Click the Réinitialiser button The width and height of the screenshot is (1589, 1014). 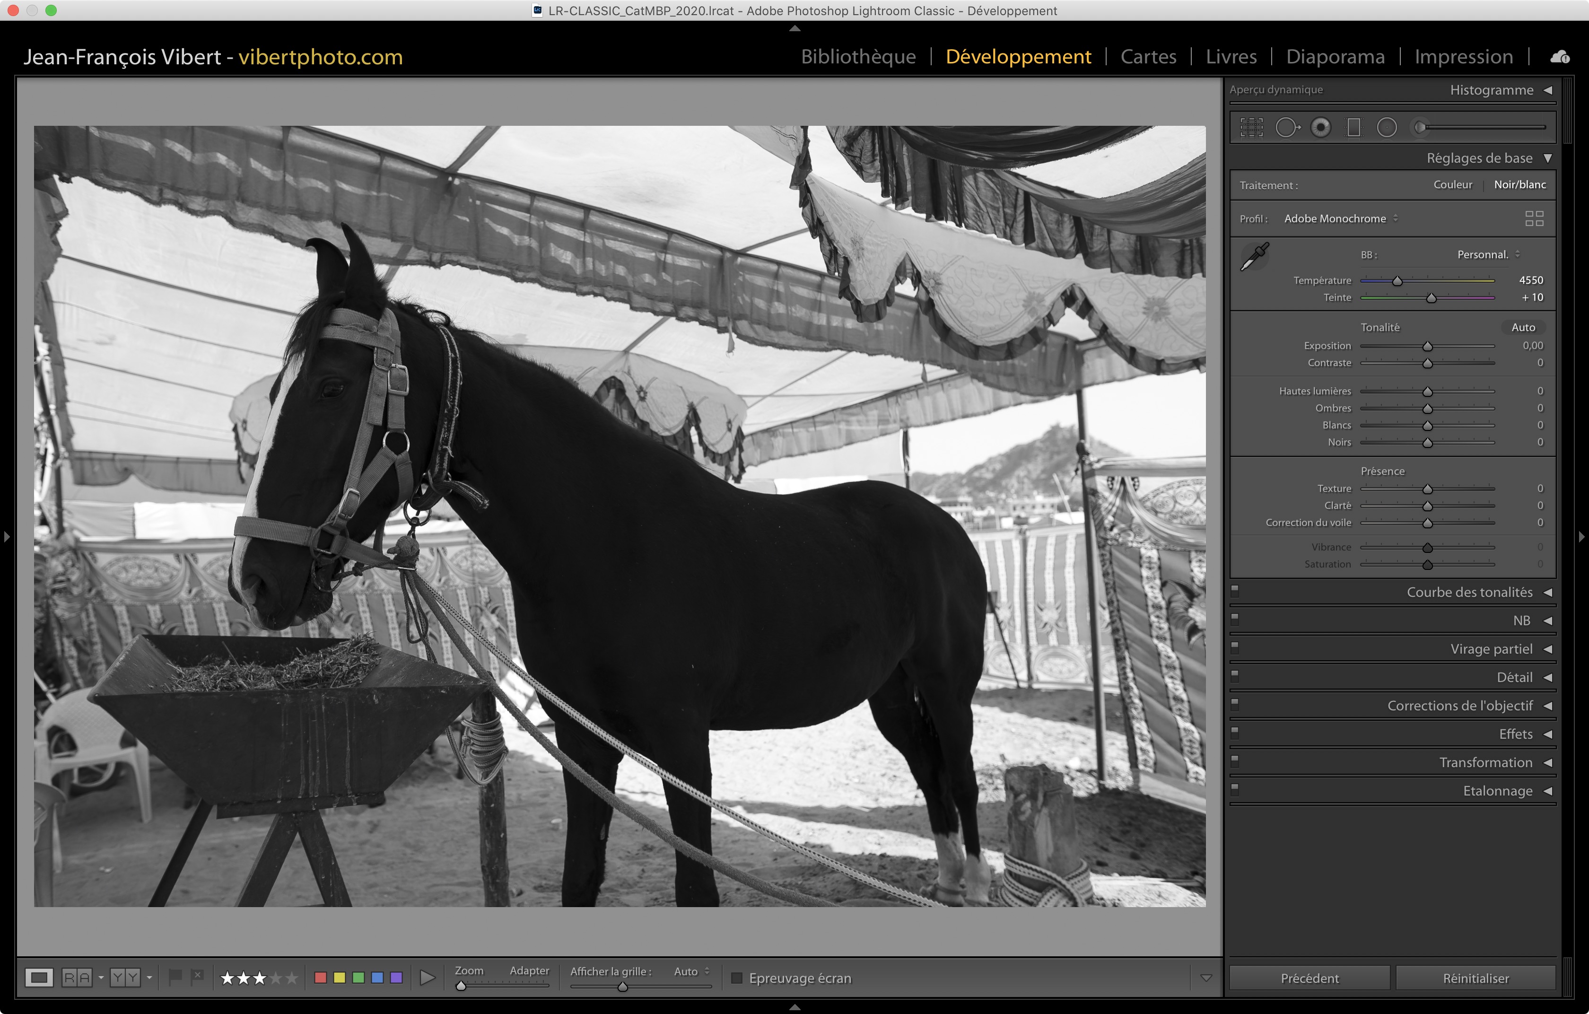pos(1475,978)
